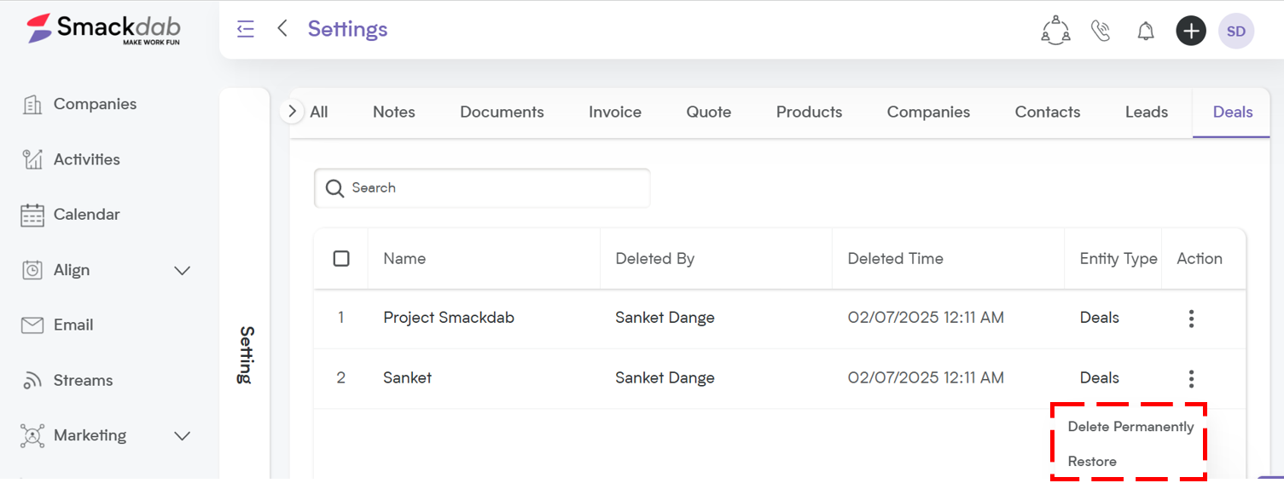
Task: Select Restore from the action menu
Action: (1092, 462)
